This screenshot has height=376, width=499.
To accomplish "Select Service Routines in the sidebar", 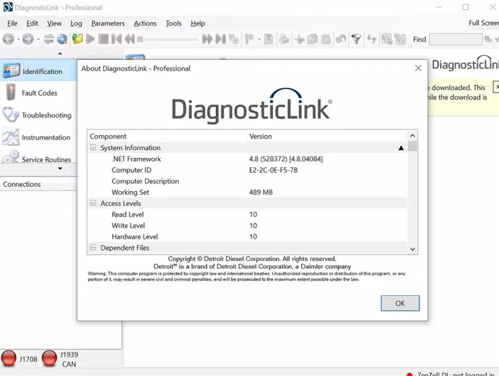I will tap(39, 157).
